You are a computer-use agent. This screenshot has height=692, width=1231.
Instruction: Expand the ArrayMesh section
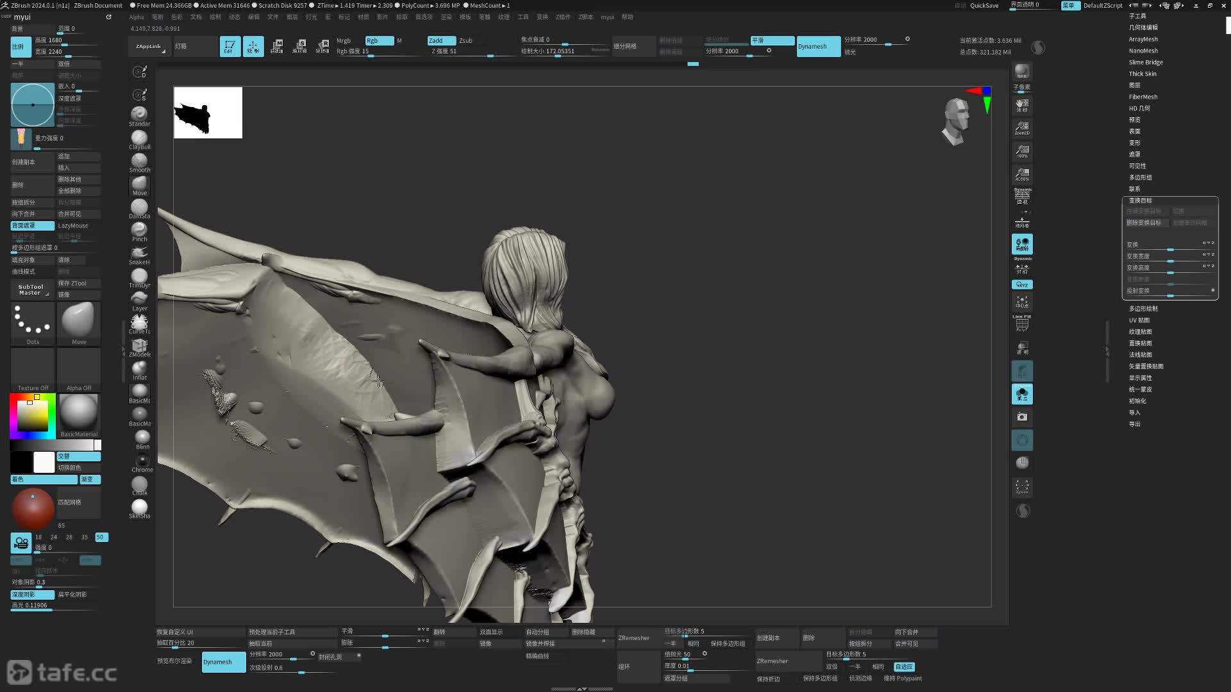(x=1143, y=39)
